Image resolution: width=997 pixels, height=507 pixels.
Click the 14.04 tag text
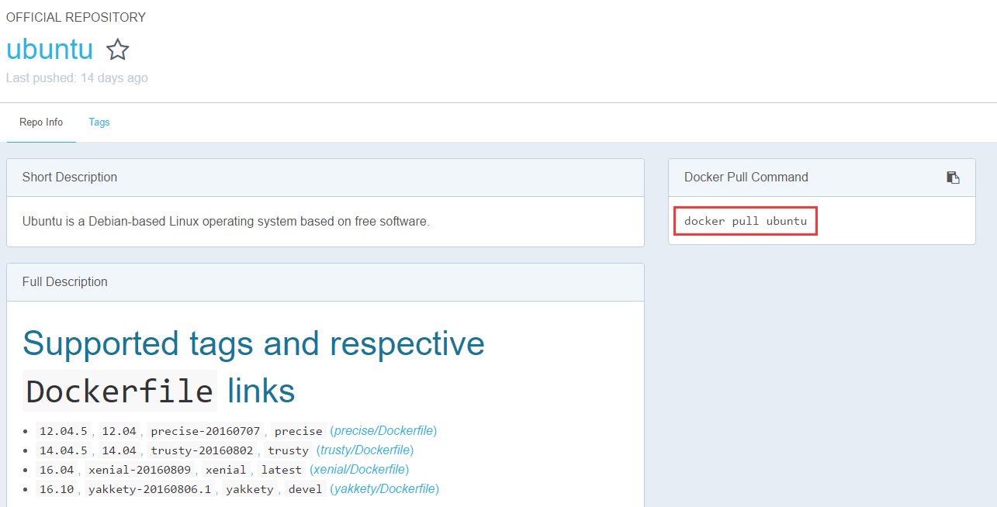coord(119,450)
